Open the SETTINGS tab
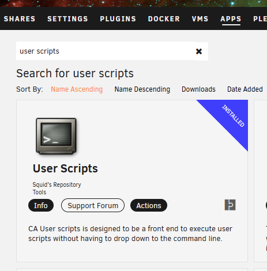Screen dimensions: 267x271 pyautogui.click(x=67, y=19)
